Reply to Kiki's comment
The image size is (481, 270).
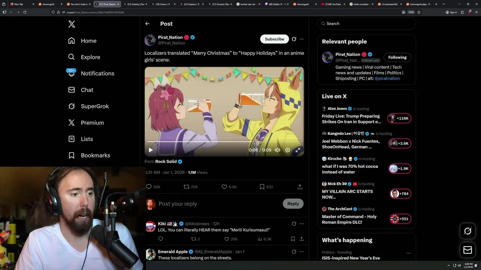pos(160,239)
